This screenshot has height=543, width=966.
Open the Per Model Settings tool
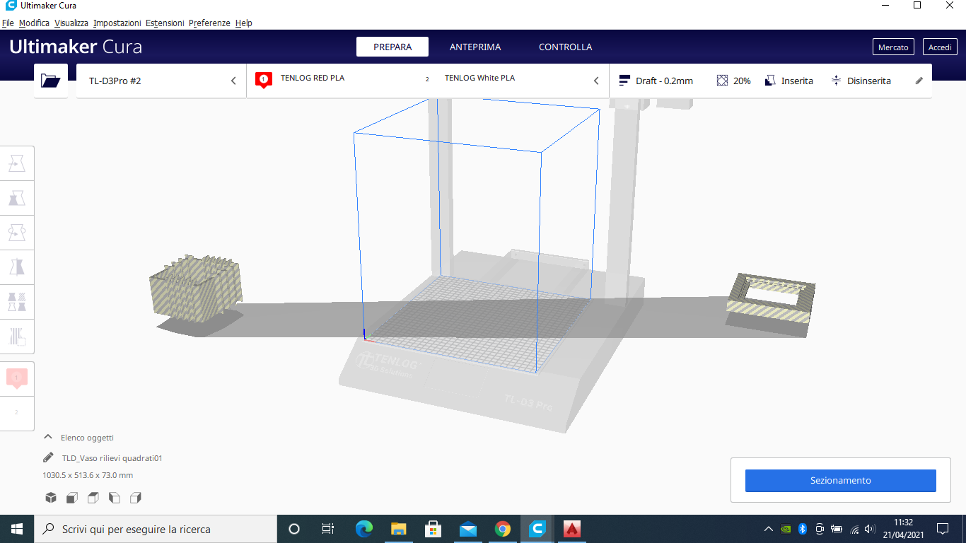pos(17,302)
